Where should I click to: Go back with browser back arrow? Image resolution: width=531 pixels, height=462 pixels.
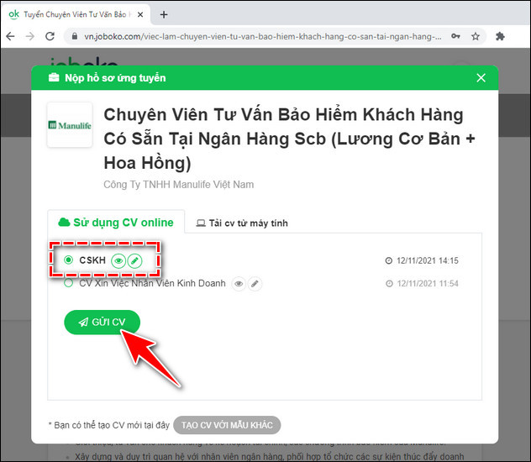[x=10, y=36]
